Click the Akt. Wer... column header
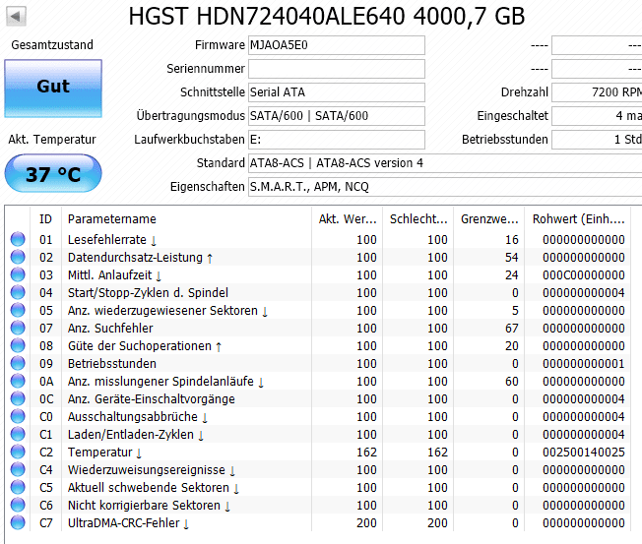 pos(348,219)
